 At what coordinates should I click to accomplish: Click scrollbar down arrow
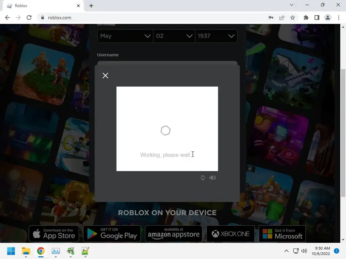coord(343,240)
